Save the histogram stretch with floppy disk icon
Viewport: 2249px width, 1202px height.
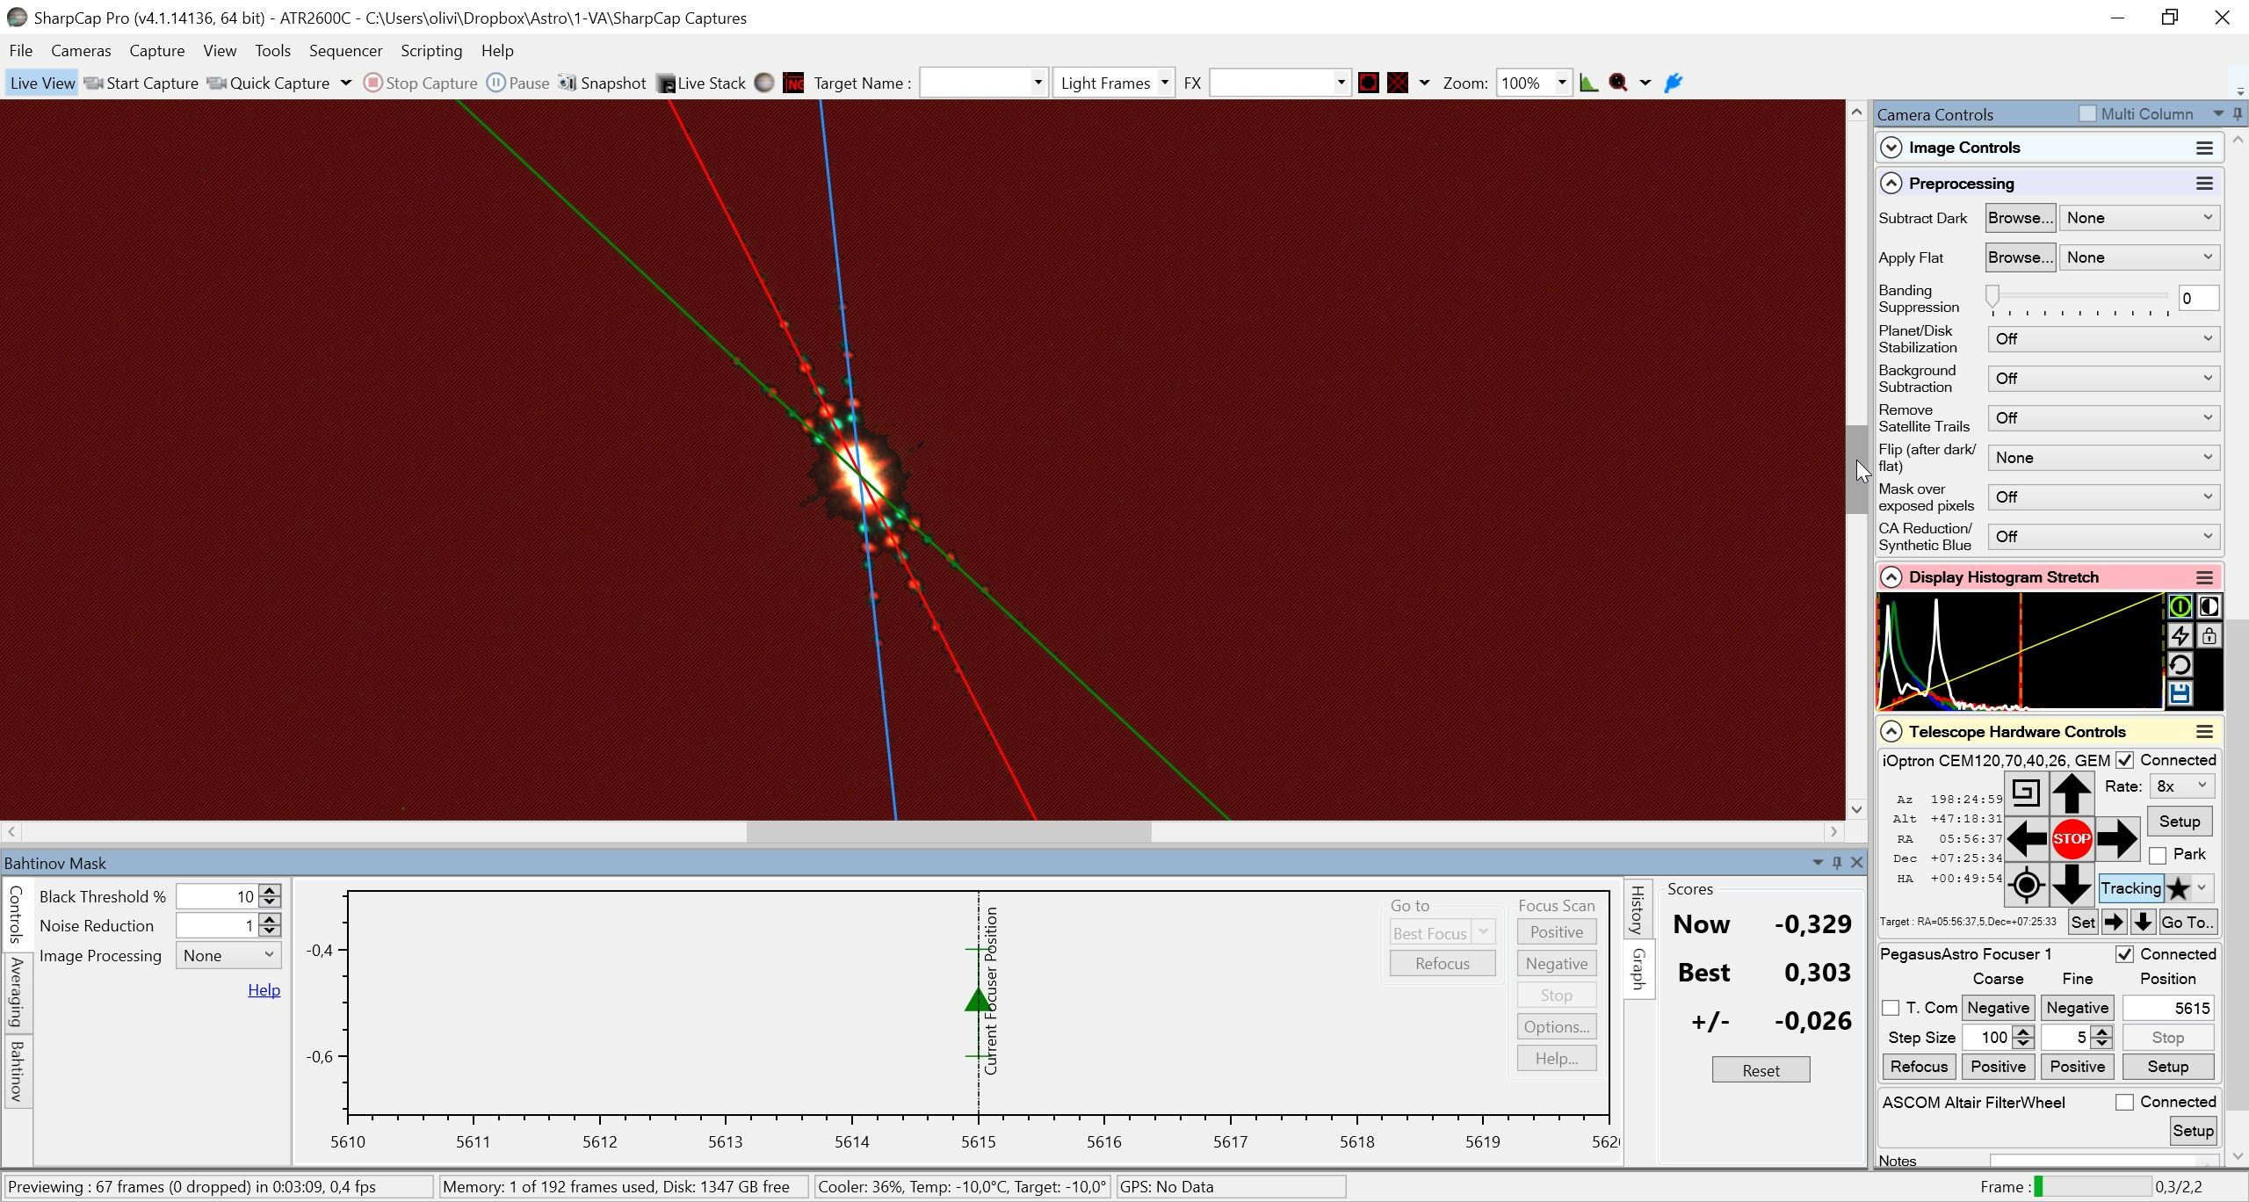[x=2180, y=693]
